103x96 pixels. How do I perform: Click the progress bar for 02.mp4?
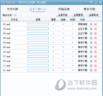38,24
